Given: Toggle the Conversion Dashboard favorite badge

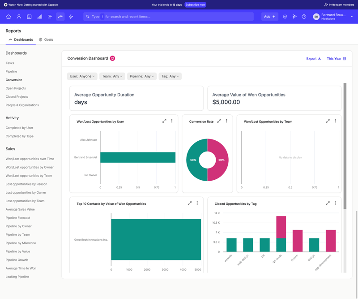Looking at the screenshot, I should pyautogui.click(x=112, y=58).
